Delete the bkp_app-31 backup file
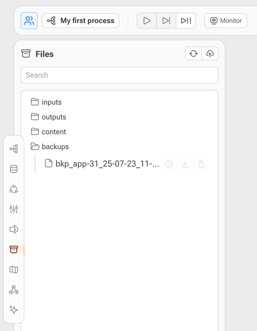The image size is (257, 331). (201, 164)
